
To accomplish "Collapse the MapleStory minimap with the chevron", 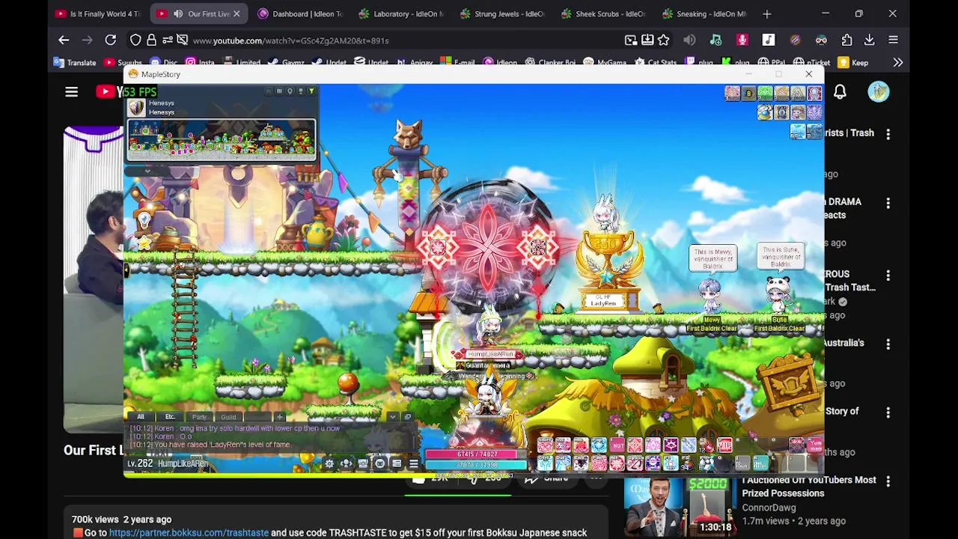I will (x=147, y=171).
